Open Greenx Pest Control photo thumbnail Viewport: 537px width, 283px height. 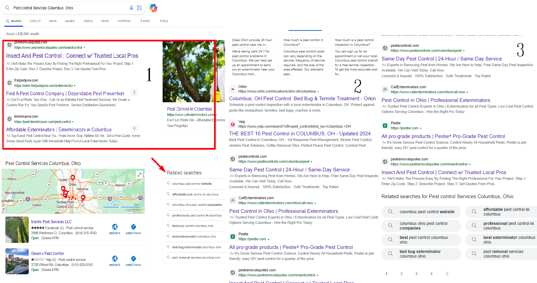[17, 261]
